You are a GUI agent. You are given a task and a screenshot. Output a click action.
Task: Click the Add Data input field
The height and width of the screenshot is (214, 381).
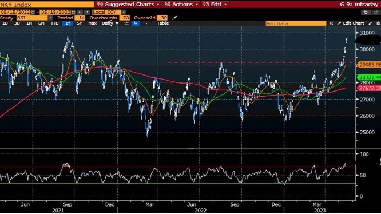(296, 23)
